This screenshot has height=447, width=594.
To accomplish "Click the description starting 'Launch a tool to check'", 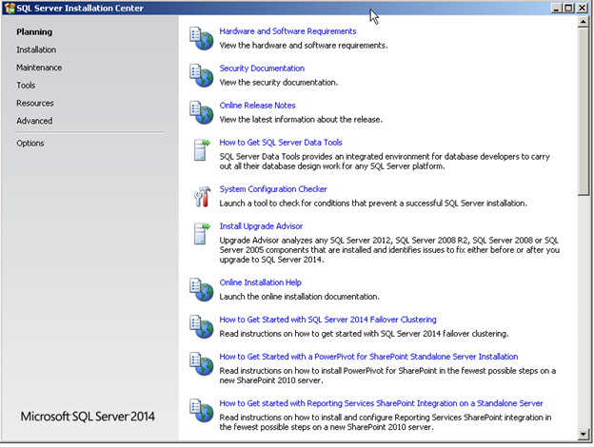I will [x=373, y=204].
